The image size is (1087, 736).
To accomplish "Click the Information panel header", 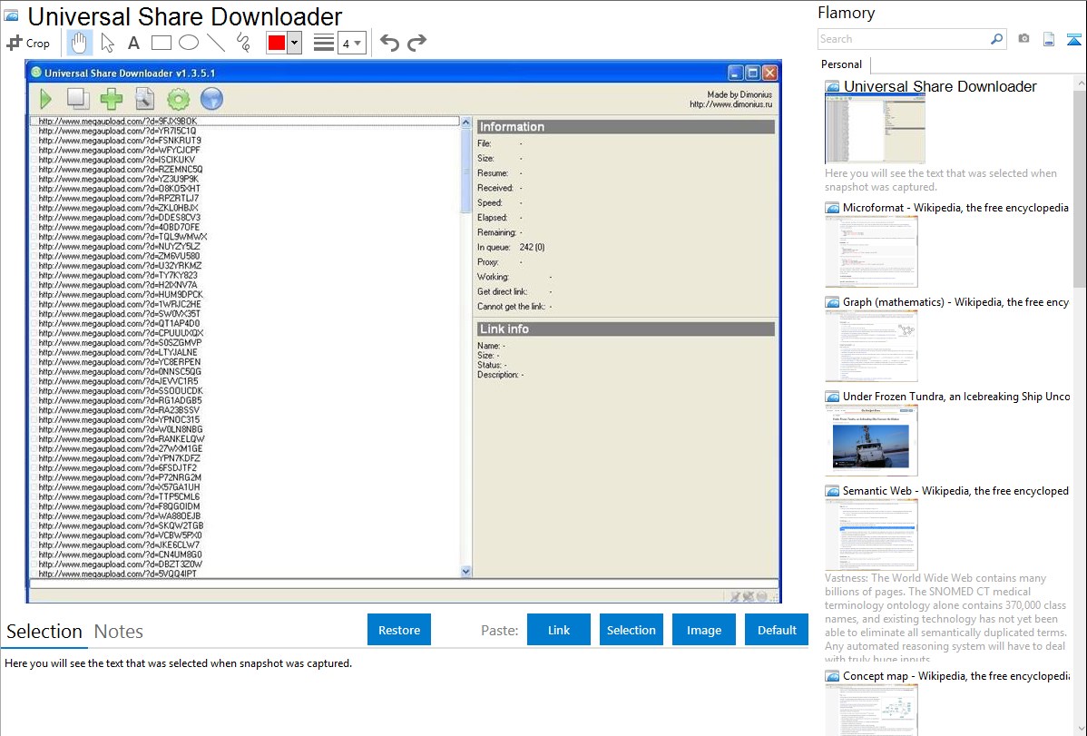I will tap(625, 127).
